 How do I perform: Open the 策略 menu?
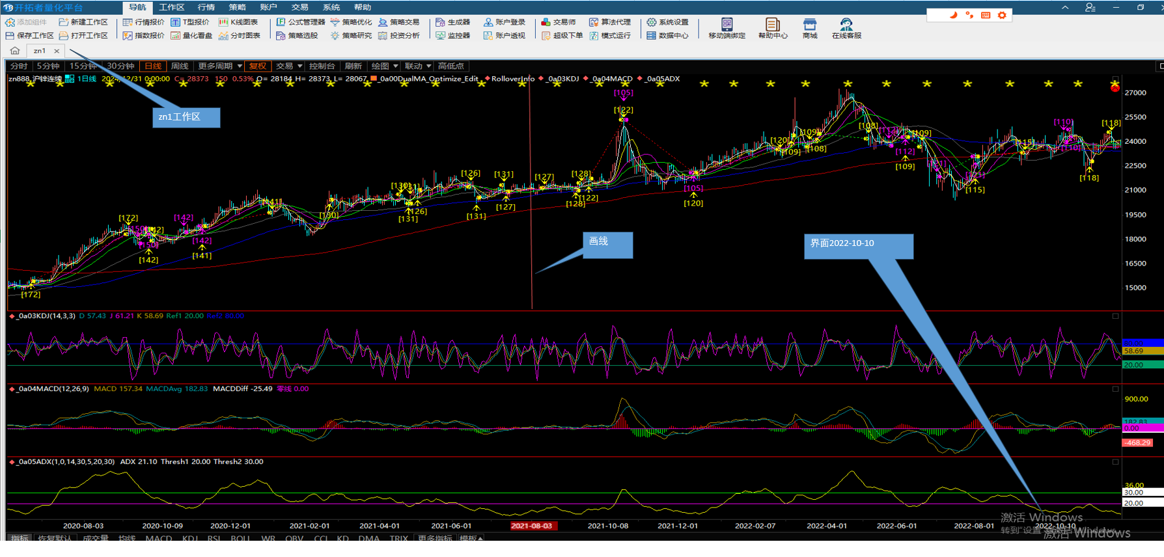pyautogui.click(x=237, y=7)
